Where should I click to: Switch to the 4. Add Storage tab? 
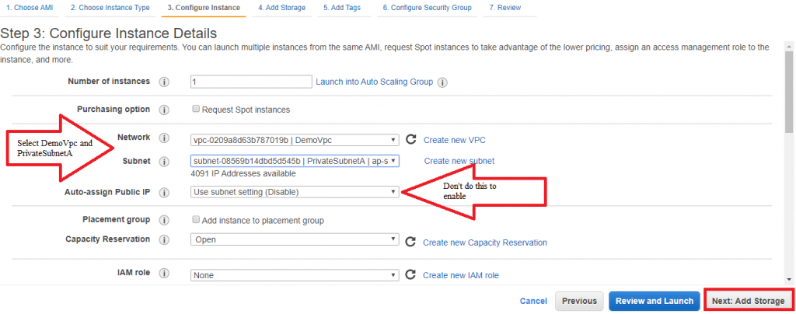pyautogui.click(x=281, y=8)
